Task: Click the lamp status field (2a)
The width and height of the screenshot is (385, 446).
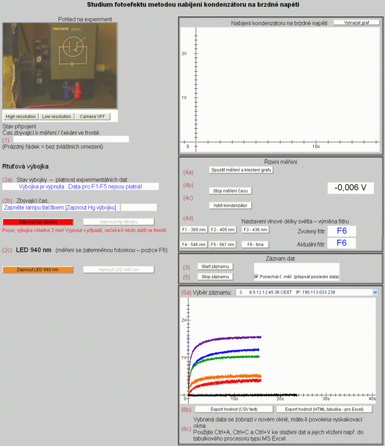Action: [81, 186]
